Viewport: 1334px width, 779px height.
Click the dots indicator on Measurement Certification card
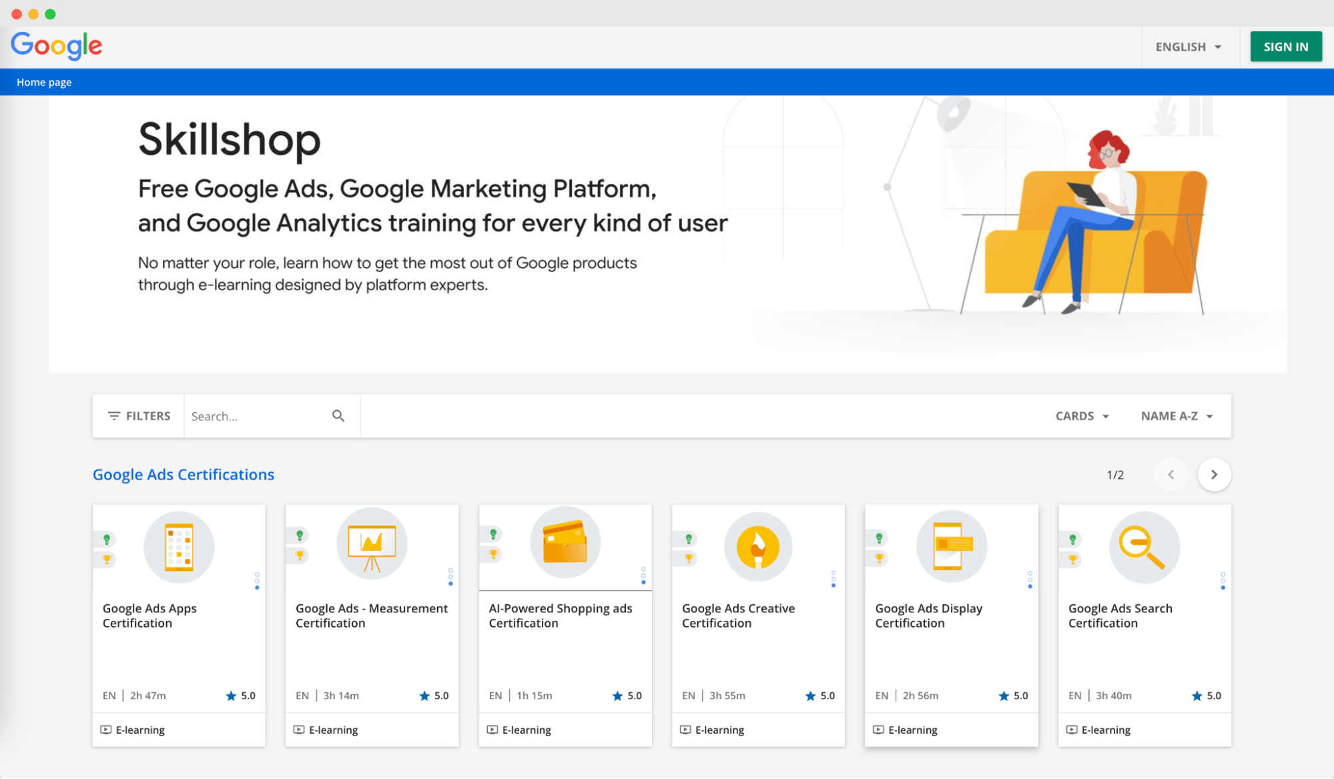(x=450, y=577)
